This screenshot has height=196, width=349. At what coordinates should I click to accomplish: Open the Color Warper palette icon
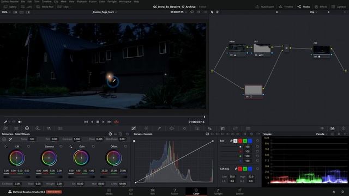(146, 128)
